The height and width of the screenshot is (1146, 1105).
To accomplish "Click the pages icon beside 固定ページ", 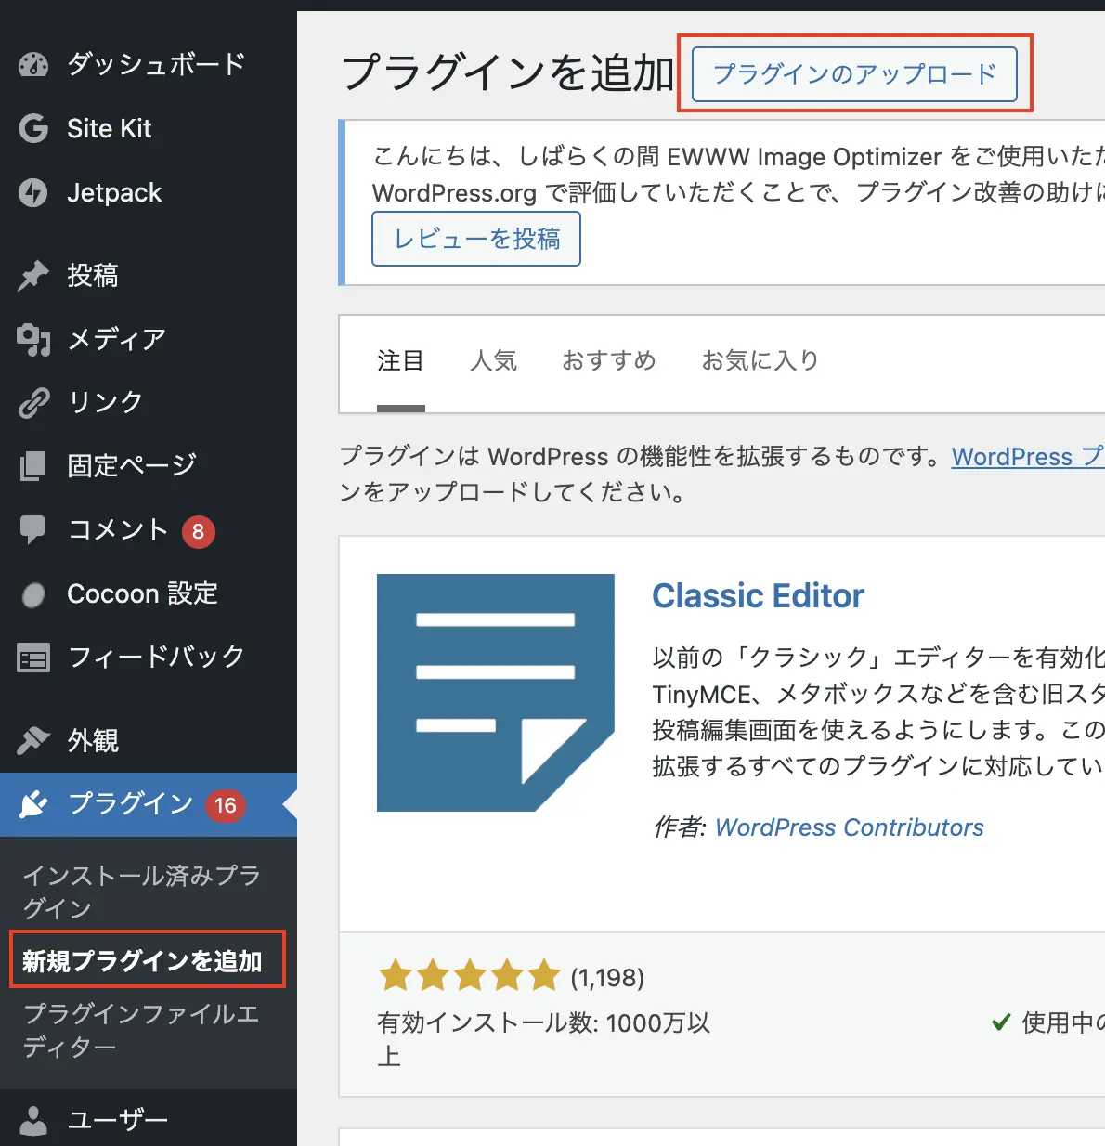I will click(33, 465).
